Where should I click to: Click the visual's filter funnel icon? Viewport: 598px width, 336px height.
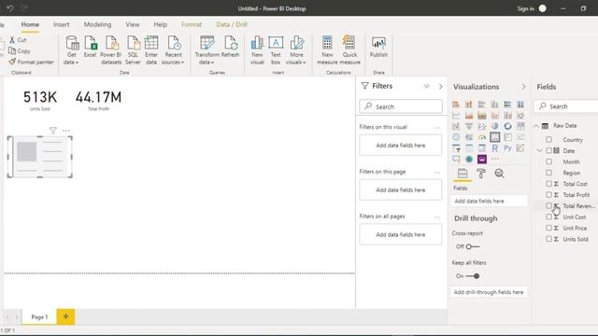(53, 131)
